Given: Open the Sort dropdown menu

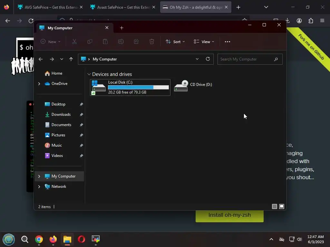Looking at the screenshot, I should coord(175,41).
